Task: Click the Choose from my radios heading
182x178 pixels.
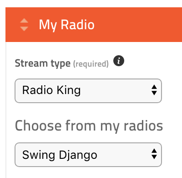Action: tap(89, 126)
